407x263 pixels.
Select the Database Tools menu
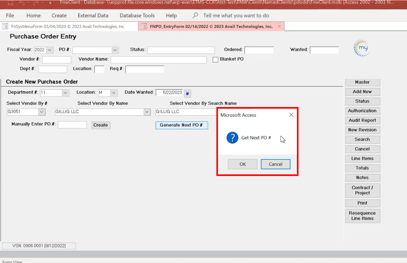click(x=137, y=16)
